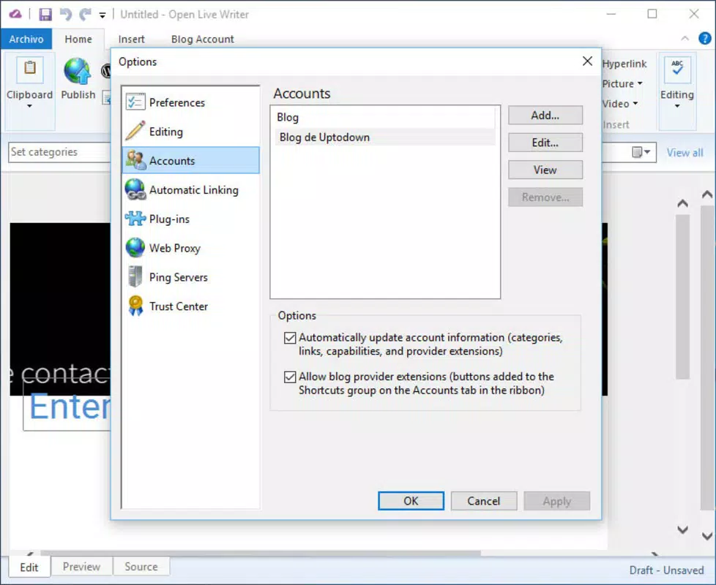
Task: Click the spelling check ABC icon
Action: [x=677, y=69]
